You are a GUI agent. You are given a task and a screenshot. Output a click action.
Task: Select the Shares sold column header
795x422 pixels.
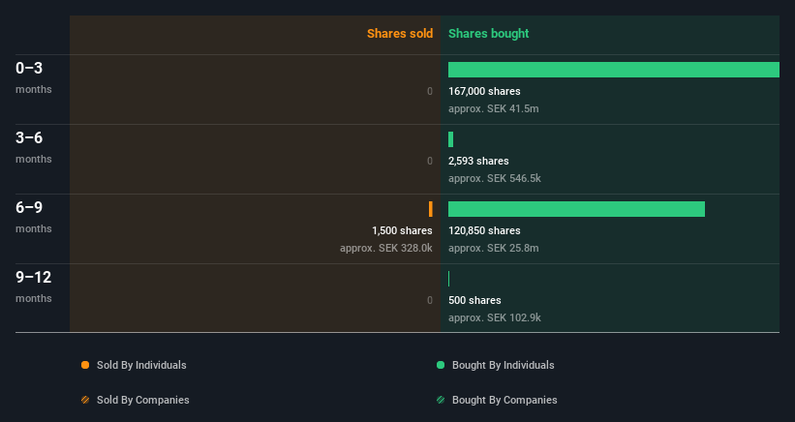click(400, 34)
